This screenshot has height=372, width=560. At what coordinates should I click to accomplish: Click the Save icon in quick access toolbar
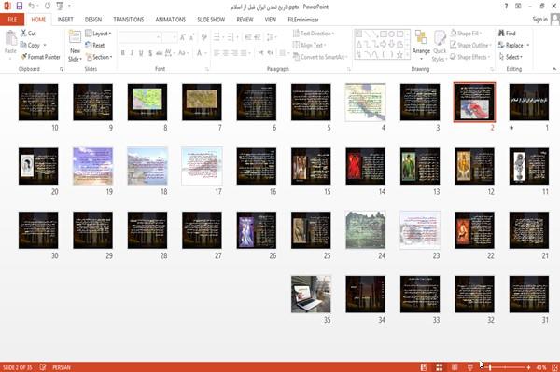(x=20, y=7)
